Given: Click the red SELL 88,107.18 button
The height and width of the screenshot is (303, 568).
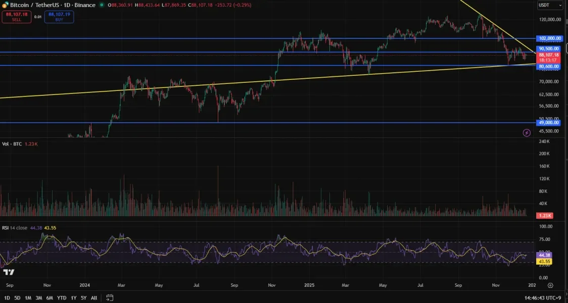Looking at the screenshot, I should 17,17.
